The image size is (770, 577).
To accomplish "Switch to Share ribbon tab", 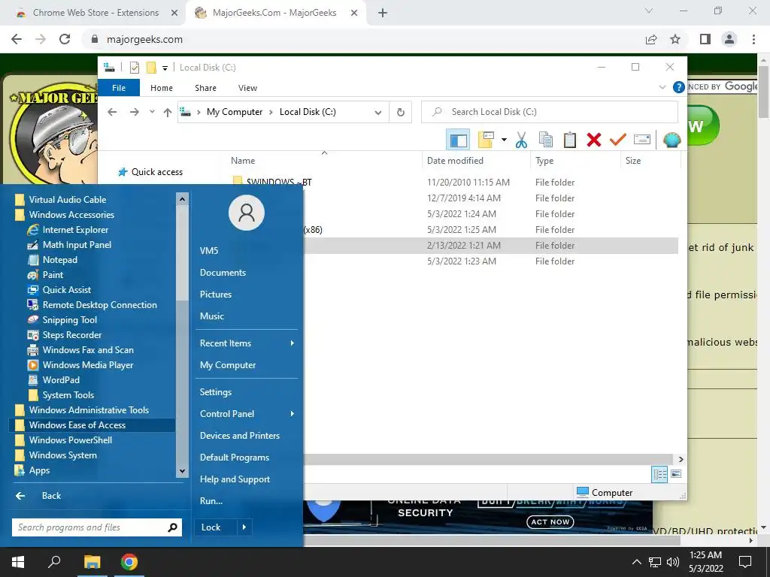I will 205,88.
